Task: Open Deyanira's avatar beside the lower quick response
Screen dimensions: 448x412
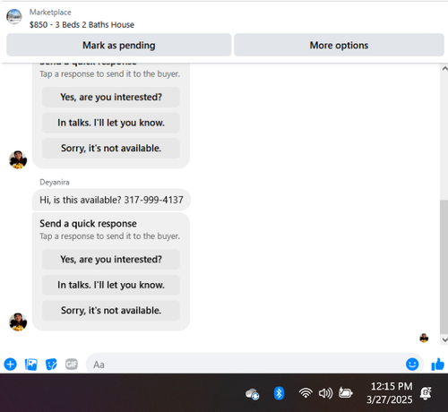Action: tap(18, 322)
